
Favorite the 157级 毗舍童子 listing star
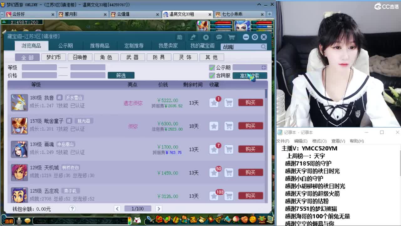click(214, 126)
